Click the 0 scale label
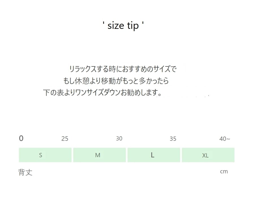 click(x=21, y=138)
